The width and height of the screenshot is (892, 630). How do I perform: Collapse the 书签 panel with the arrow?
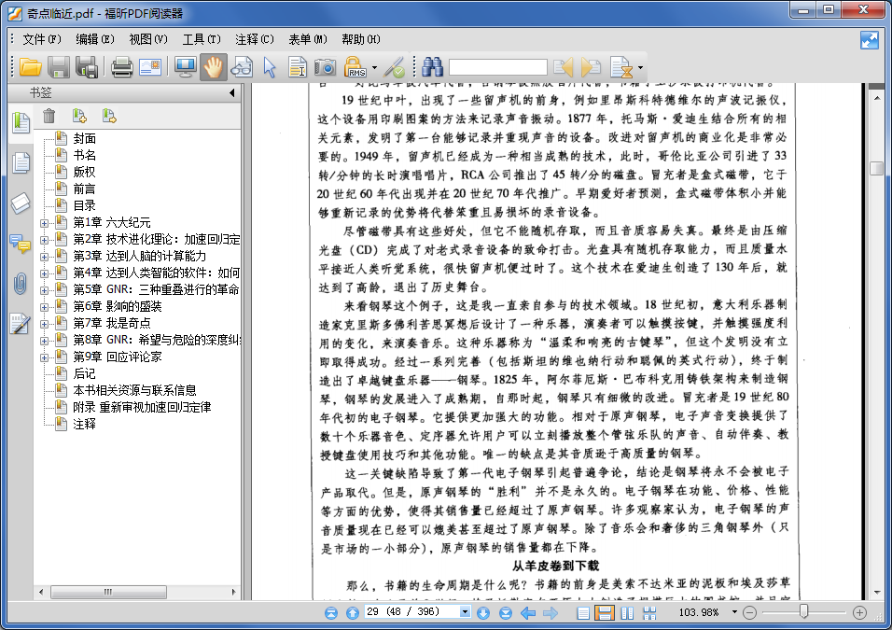click(x=231, y=92)
